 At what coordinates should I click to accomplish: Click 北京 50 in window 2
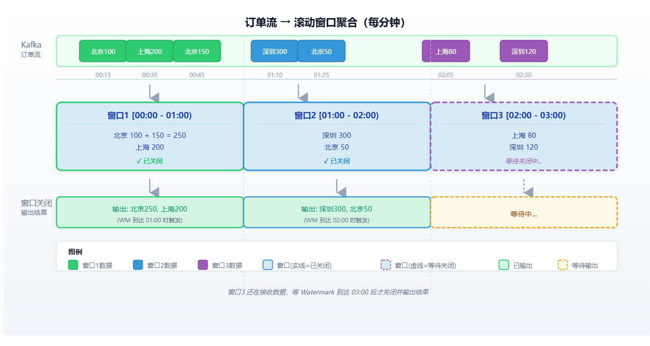tap(337, 147)
